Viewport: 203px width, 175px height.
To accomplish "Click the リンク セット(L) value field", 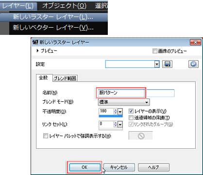I will pos(106,124).
